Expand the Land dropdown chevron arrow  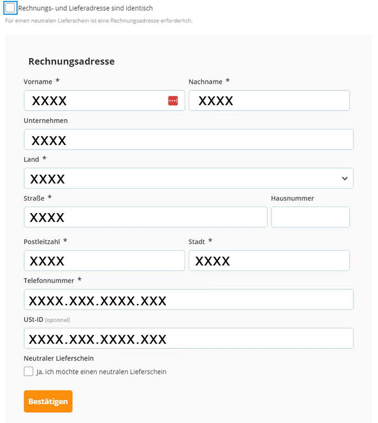pos(345,178)
